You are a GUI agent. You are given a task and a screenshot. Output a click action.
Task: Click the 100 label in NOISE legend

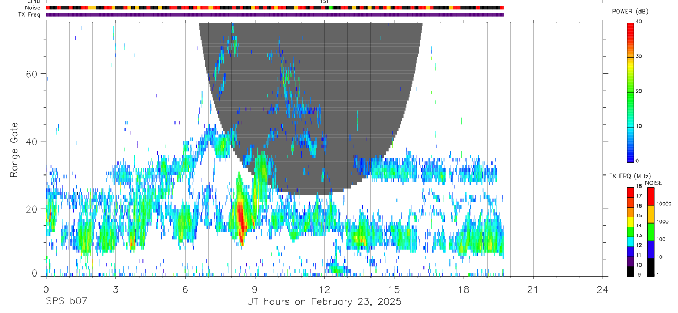(x=661, y=240)
